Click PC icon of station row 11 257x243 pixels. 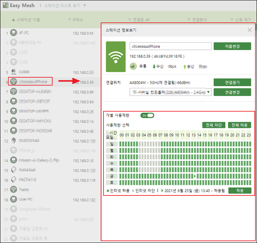14,131
